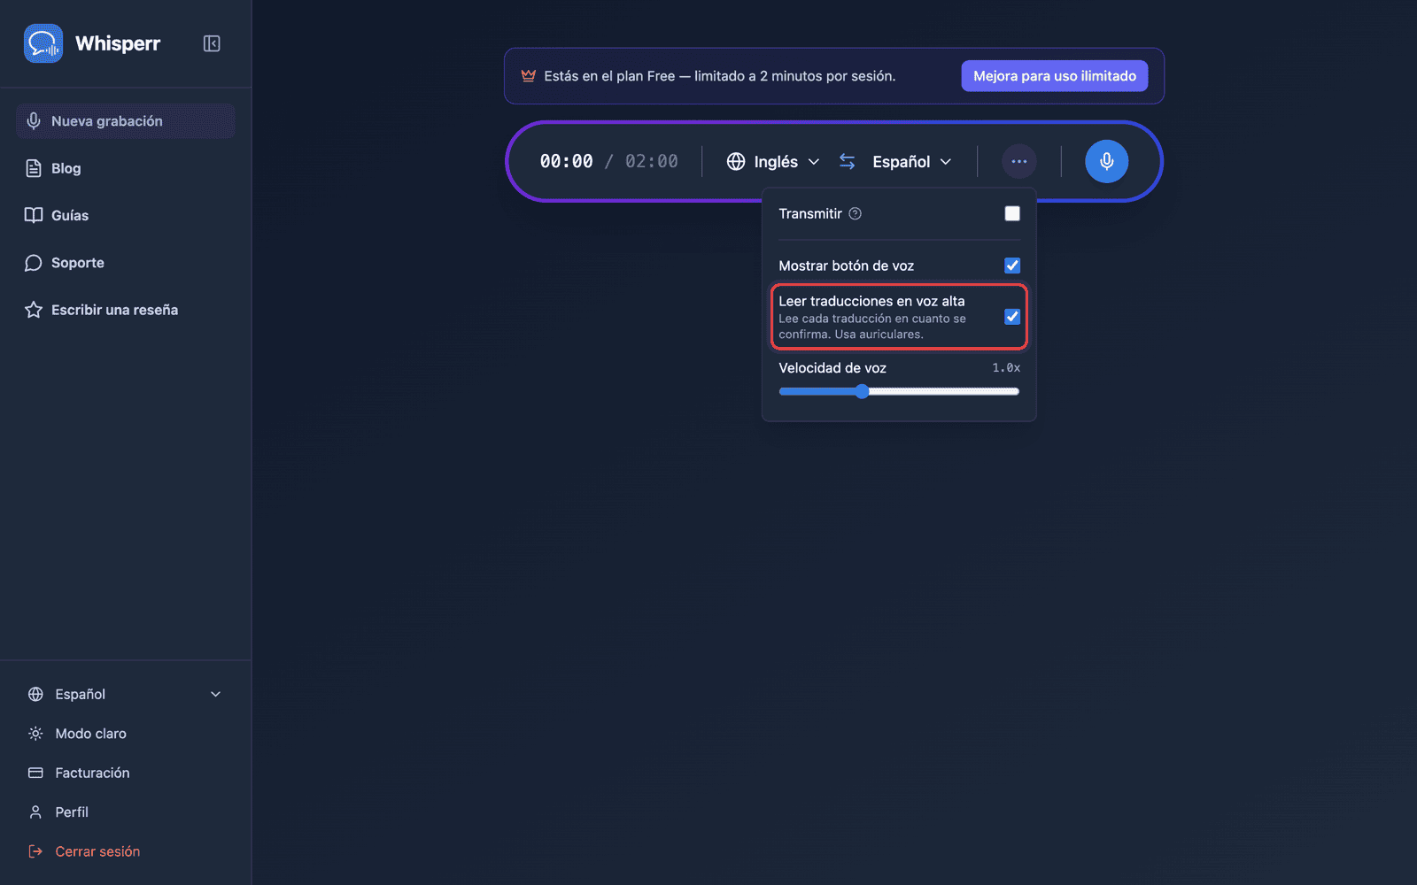Switch to Modo claro
Viewport: 1417px width, 885px height.
[125, 734]
